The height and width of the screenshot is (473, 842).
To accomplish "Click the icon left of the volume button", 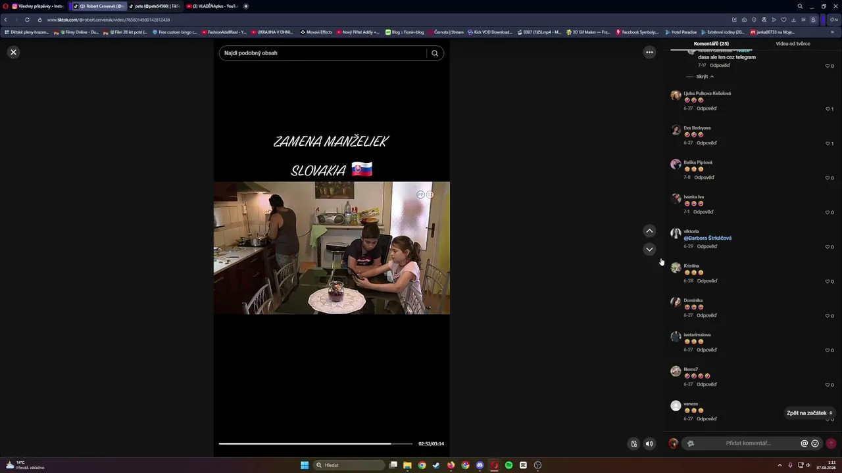I will click(x=634, y=443).
